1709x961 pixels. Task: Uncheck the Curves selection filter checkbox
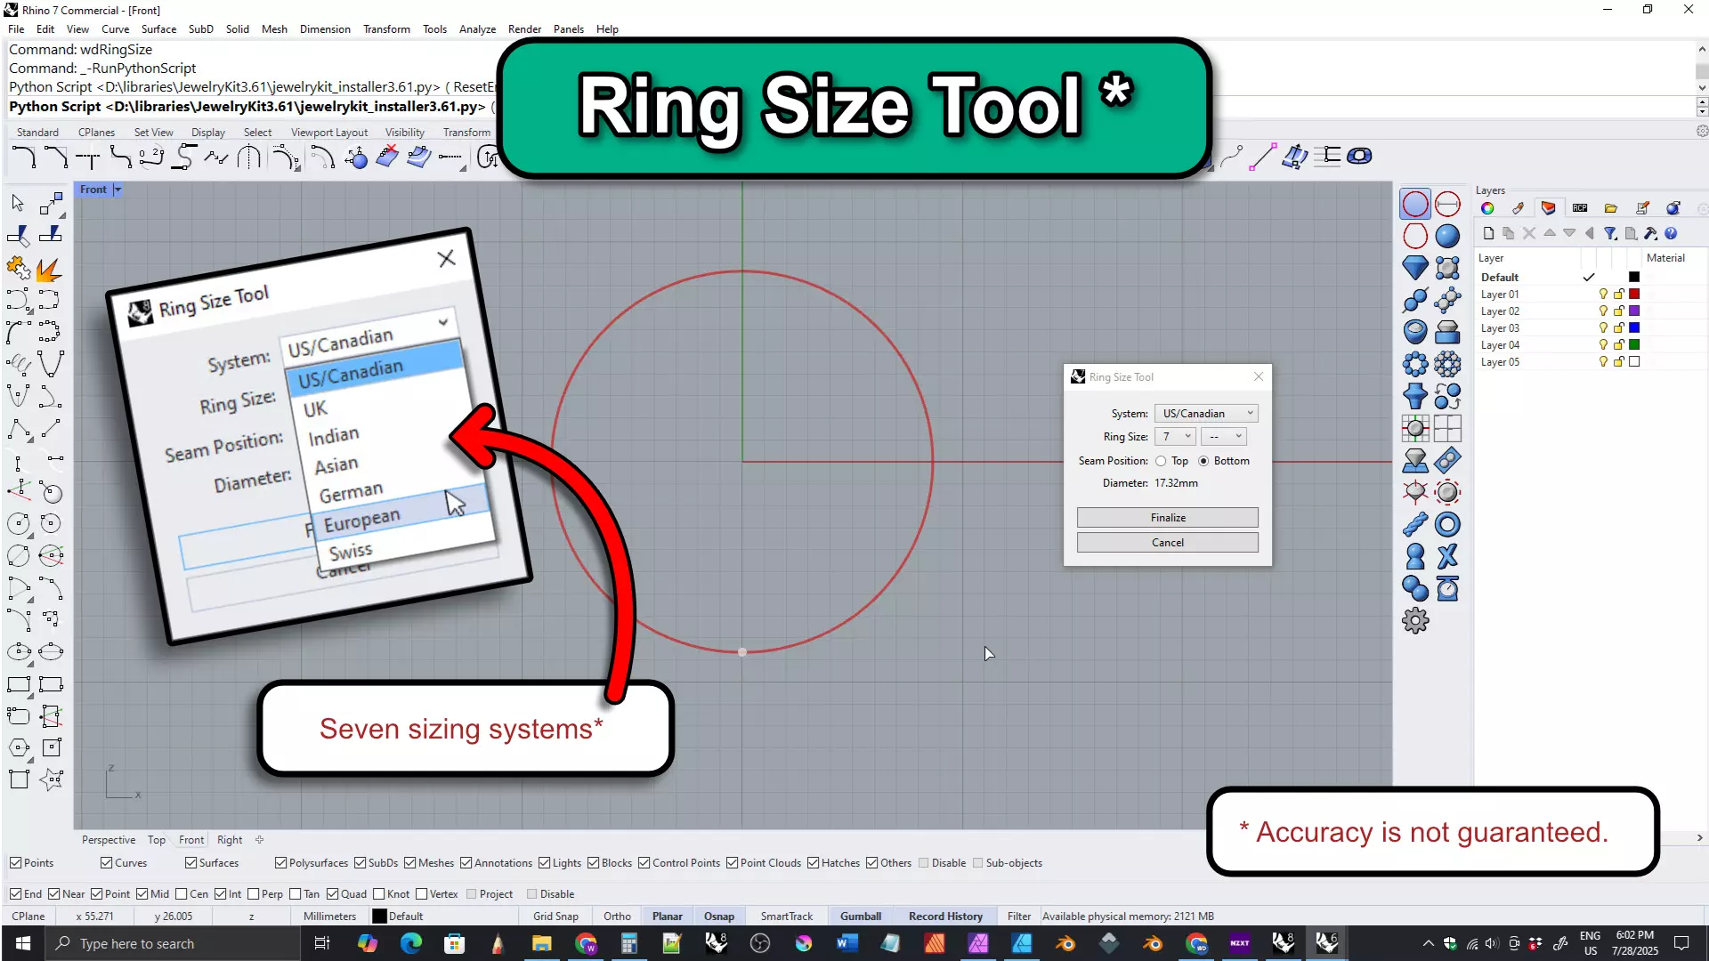106,863
